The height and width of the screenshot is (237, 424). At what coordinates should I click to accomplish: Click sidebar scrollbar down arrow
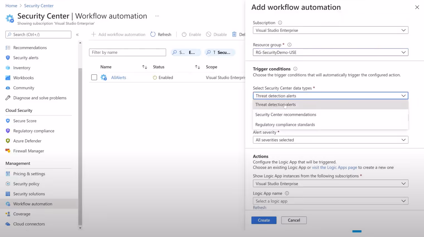(x=80, y=228)
